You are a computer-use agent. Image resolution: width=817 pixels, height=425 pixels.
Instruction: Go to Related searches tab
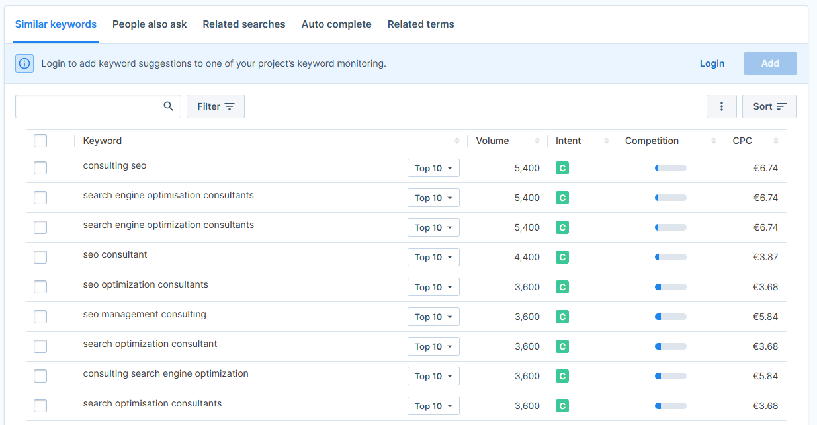point(244,24)
